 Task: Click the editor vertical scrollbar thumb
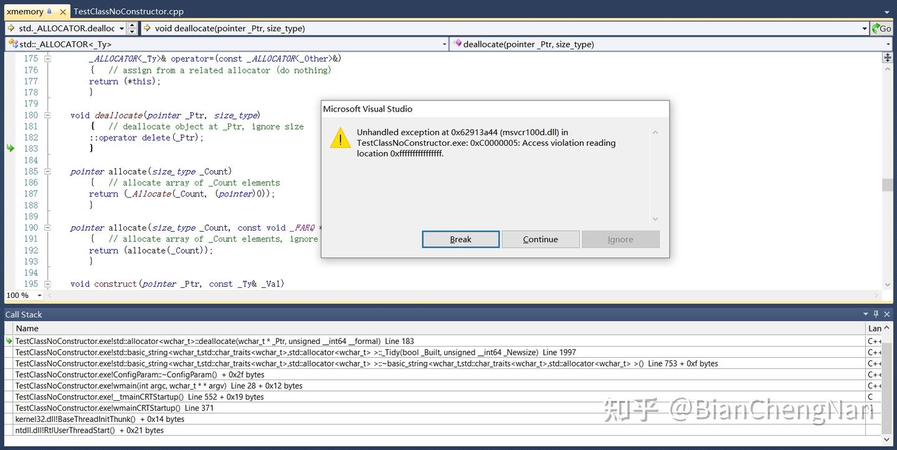[x=887, y=185]
